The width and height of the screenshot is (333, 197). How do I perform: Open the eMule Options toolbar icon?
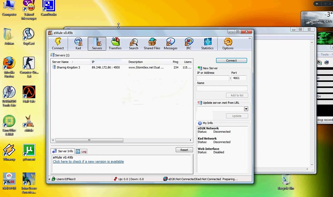click(x=228, y=44)
